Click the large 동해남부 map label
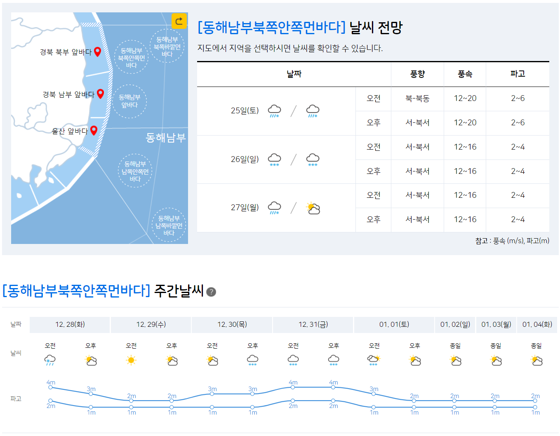This screenshot has width=560, height=436. click(166, 138)
